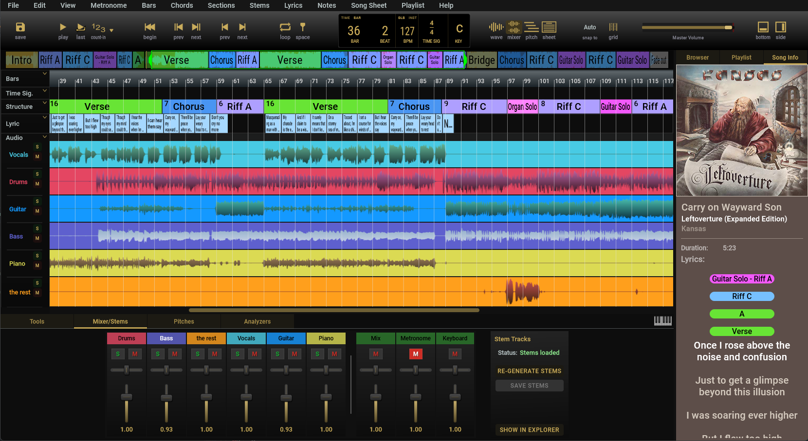The image size is (808, 441).
Task: Adjust the Bass channel volume fader
Action: pyautogui.click(x=166, y=403)
